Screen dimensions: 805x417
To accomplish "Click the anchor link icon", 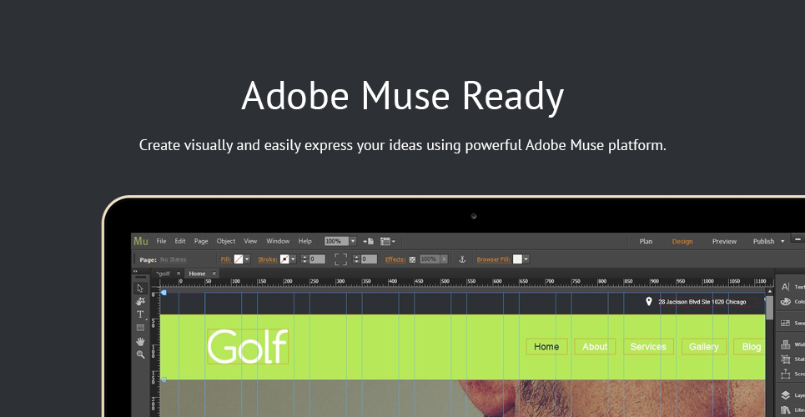I will point(462,259).
